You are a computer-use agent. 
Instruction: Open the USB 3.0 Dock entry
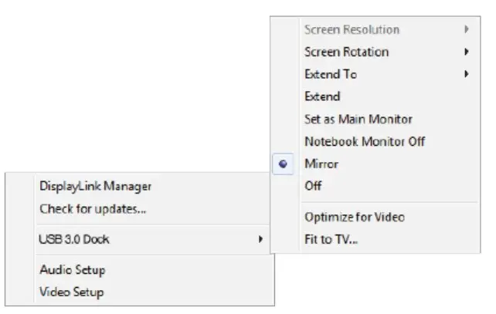(74, 239)
